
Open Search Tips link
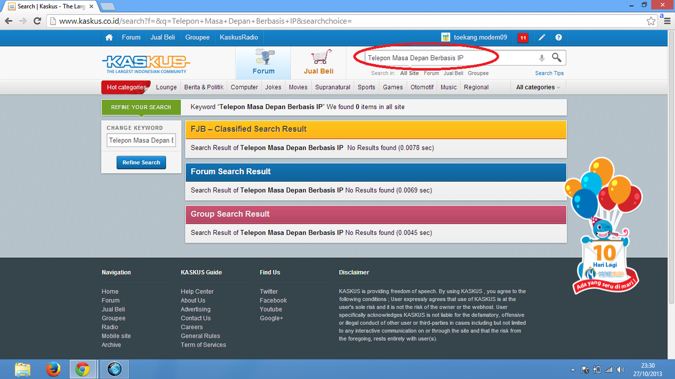pos(549,73)
